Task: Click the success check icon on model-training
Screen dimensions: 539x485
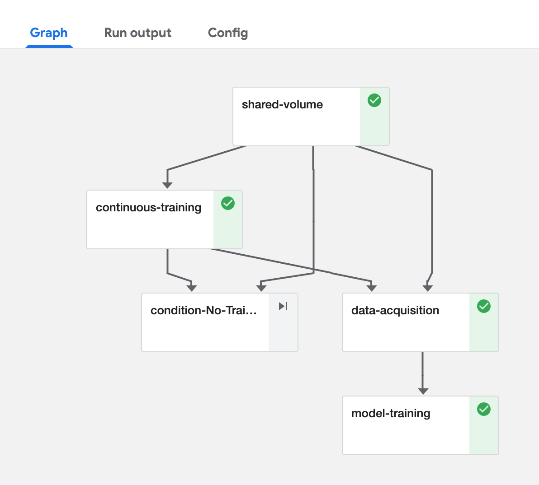Action: click(x=484, y=409)
